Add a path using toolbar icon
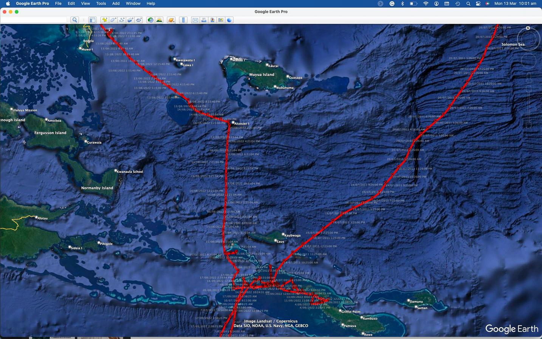 point(122,20)
